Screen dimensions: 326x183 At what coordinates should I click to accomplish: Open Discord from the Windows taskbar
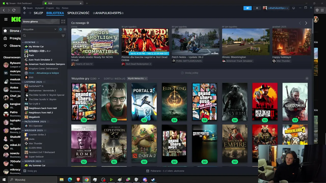(x=145, y=180)
